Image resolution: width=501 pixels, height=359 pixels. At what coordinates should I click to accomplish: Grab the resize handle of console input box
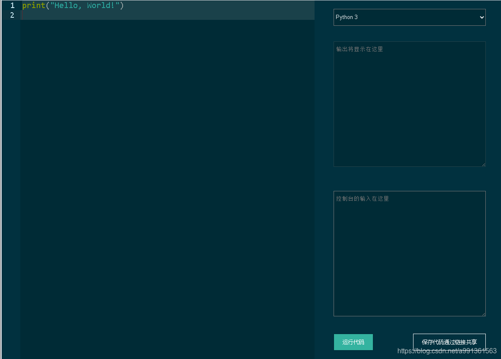point(483,314)
